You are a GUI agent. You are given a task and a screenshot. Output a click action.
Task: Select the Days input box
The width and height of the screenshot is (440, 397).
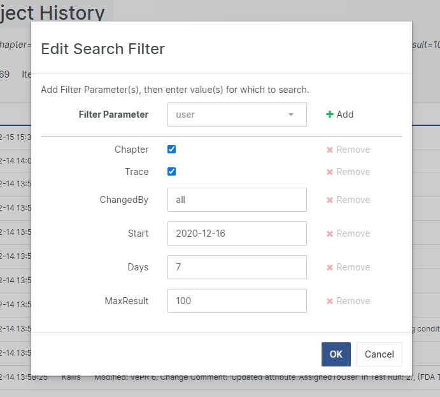pos(237,267)
